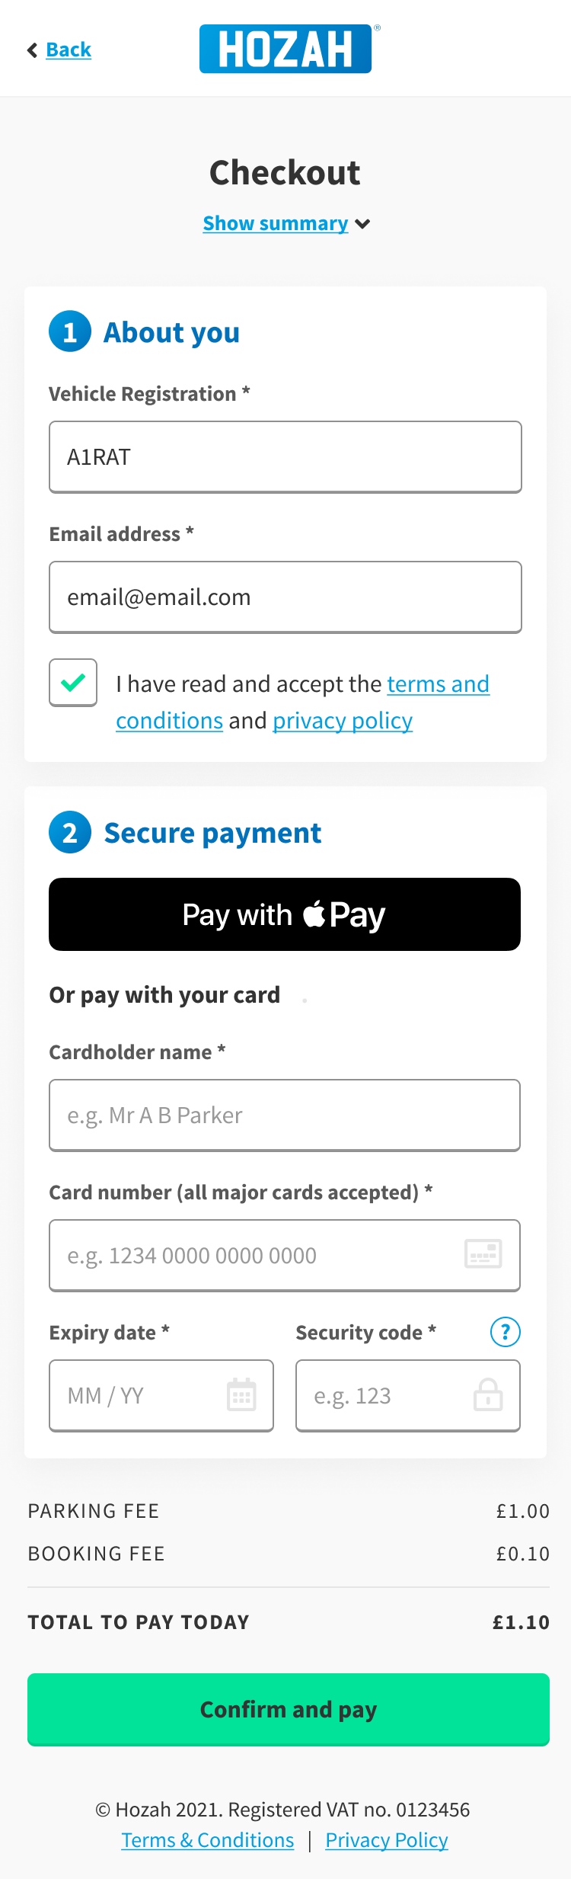Click the step 1 circle badge
571x1879 pixels.
(70, 332)
